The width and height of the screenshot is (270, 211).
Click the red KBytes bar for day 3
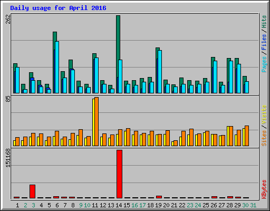coord(32,191)
